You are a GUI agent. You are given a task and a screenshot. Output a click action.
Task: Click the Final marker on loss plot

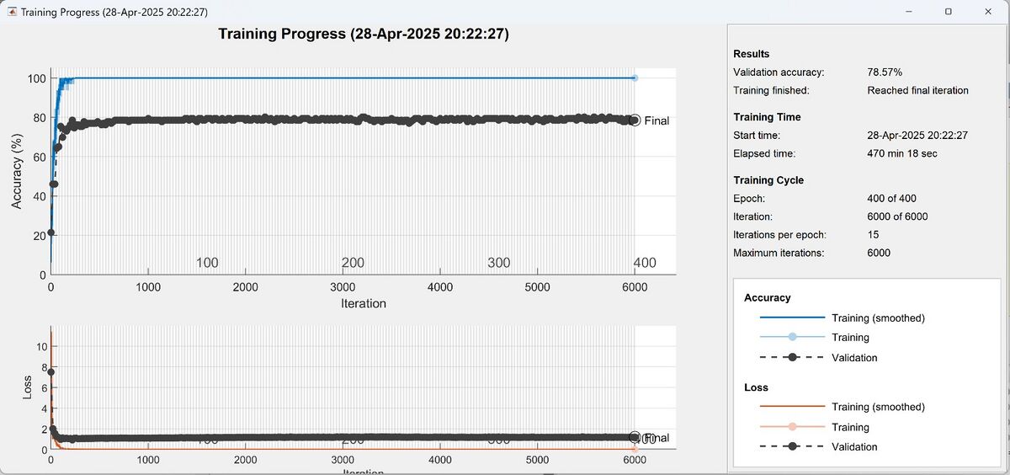click(x=635, y=437)
